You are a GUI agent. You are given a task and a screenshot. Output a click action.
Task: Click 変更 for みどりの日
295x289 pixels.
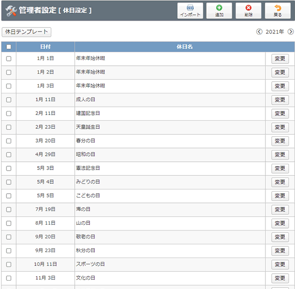click(x=280, y=182)
